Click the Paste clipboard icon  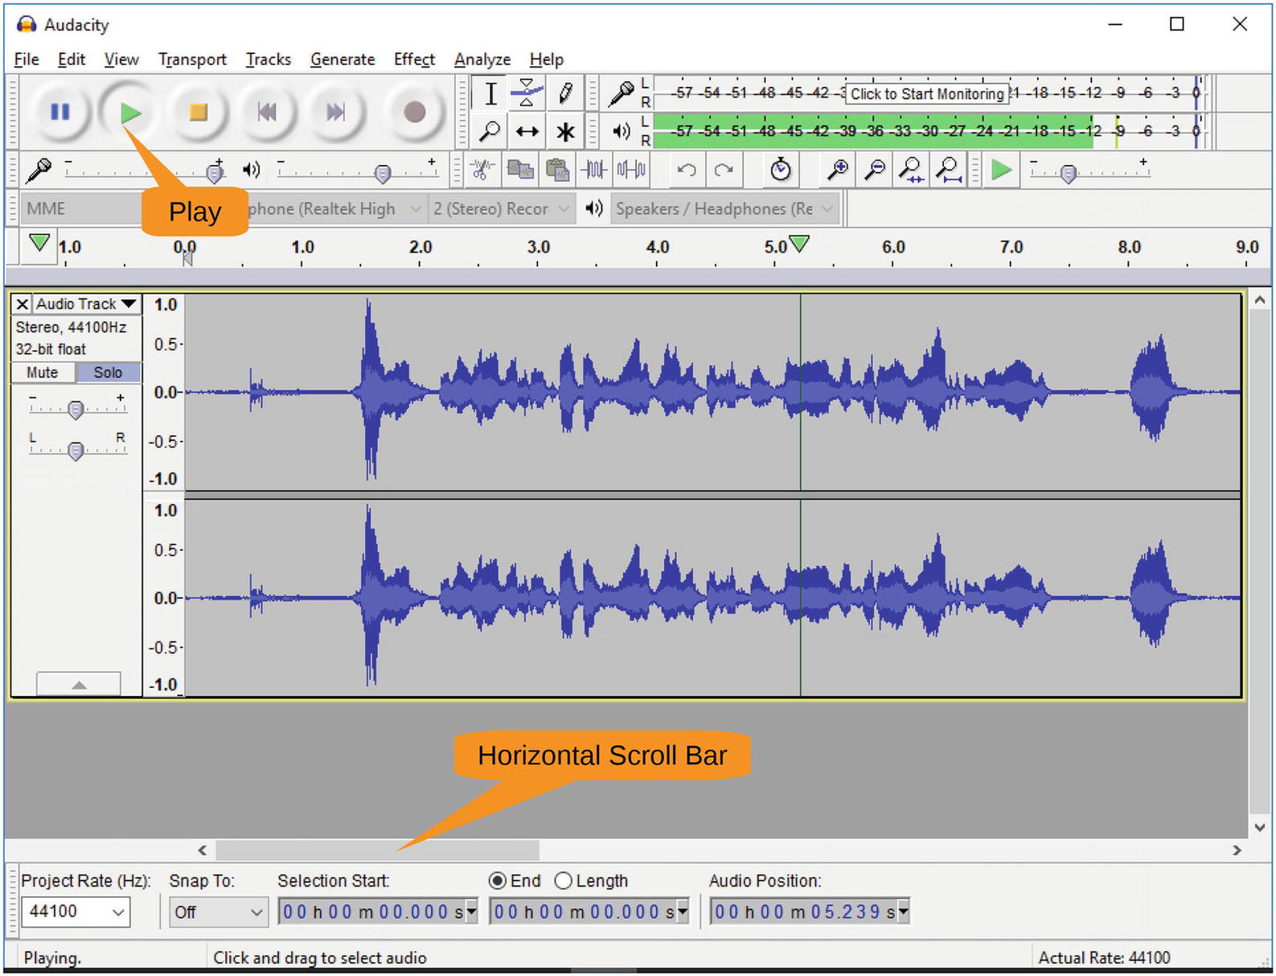coord(557,170)
